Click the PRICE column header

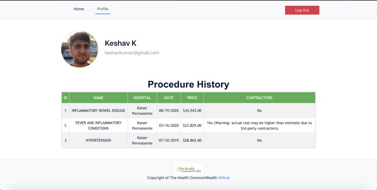coord(192,98)
